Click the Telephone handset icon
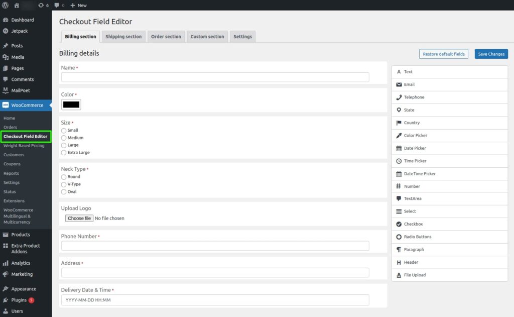 [399, 97]
